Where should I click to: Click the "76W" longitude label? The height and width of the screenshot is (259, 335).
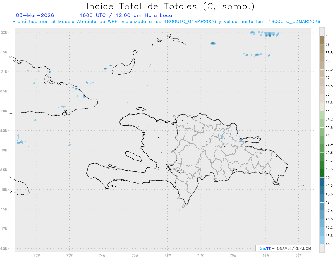coord(37,255)
